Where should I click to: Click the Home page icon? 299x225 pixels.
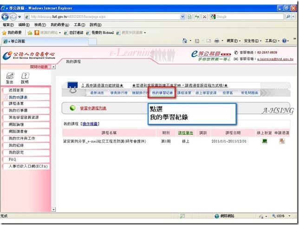185,41
